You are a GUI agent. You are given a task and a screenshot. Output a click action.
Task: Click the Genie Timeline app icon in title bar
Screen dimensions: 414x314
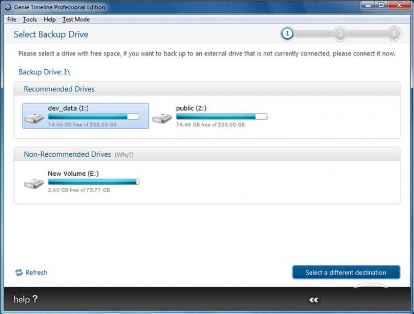8,7
